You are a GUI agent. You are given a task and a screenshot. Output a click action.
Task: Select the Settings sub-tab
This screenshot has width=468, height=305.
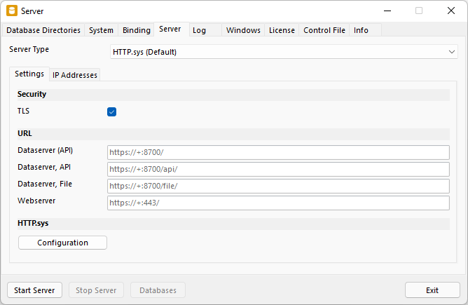29,74
